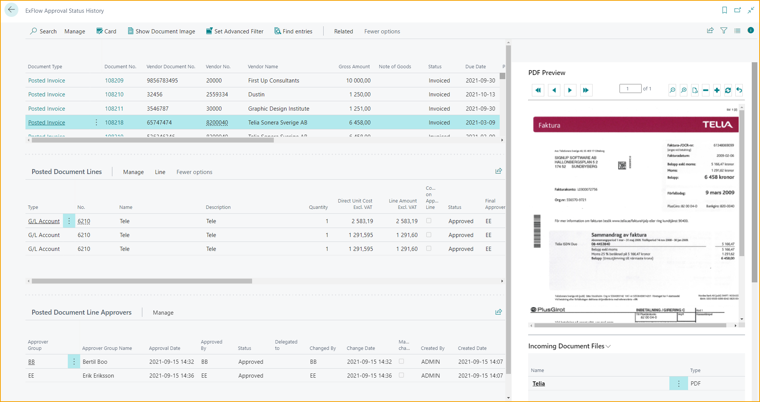Collapse the Incoming Document Files section
This screenshot has height=402, width=760.
click(608, 346)
